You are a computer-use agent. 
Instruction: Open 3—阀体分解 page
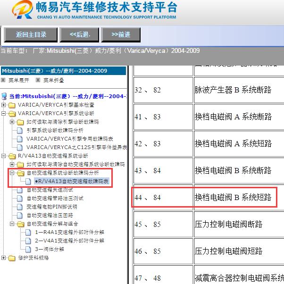(x=50, y=250)
